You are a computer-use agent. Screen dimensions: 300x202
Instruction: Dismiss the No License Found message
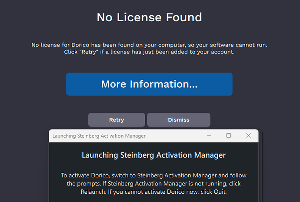tap(179, 120)
